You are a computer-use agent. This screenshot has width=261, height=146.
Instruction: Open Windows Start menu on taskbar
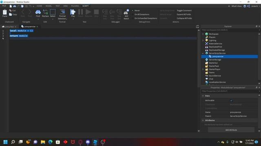[5, 142]
